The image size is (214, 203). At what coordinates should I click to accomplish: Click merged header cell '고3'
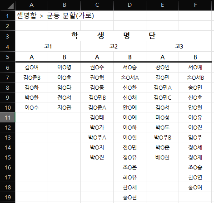[179, 46]
